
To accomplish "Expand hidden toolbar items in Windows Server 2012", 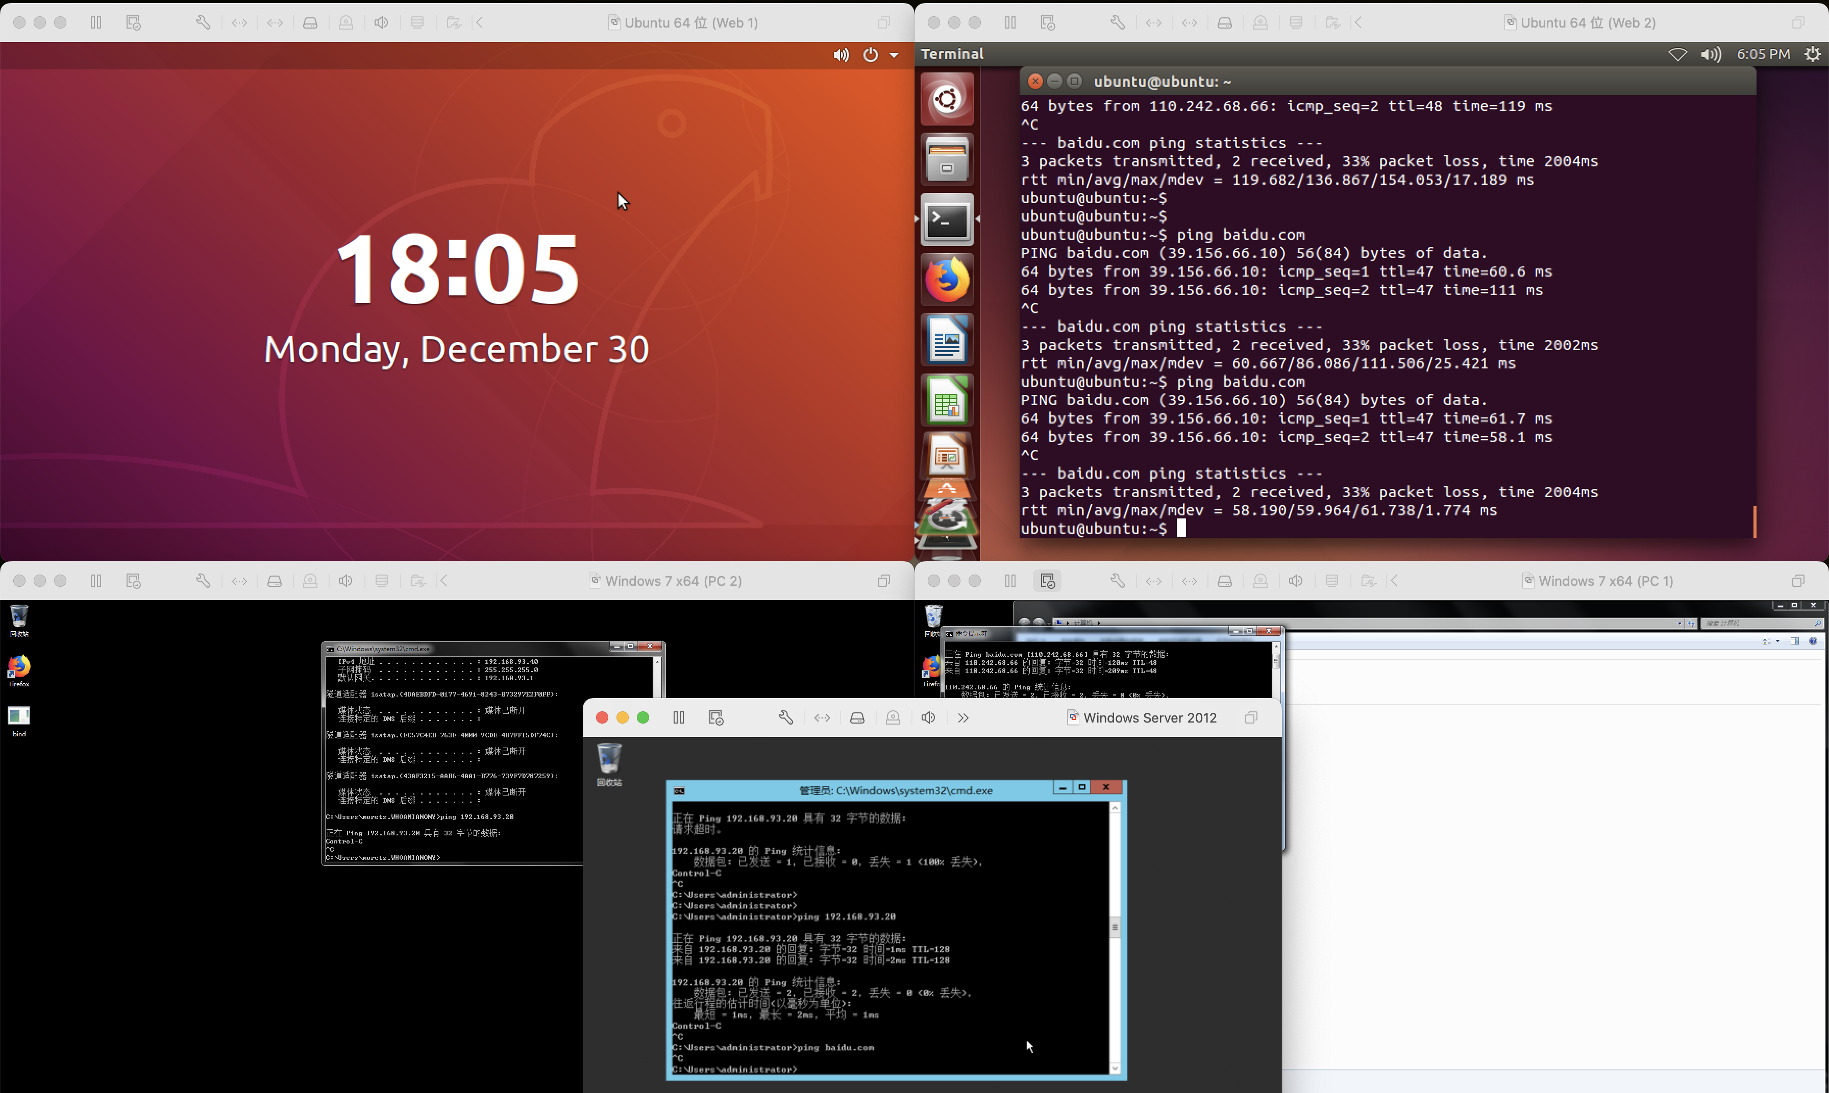I will 963,717.
